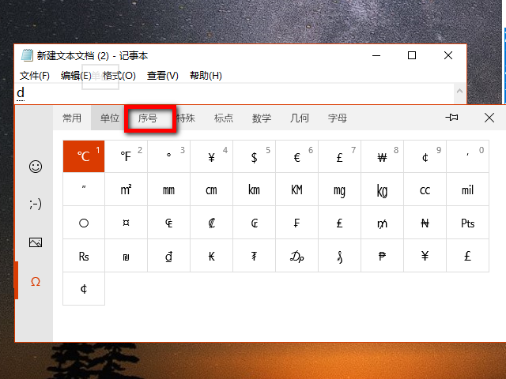Insert the ₩ won currency symbol
The height and width of the screenshot is (379, 506).
(383, 156)
